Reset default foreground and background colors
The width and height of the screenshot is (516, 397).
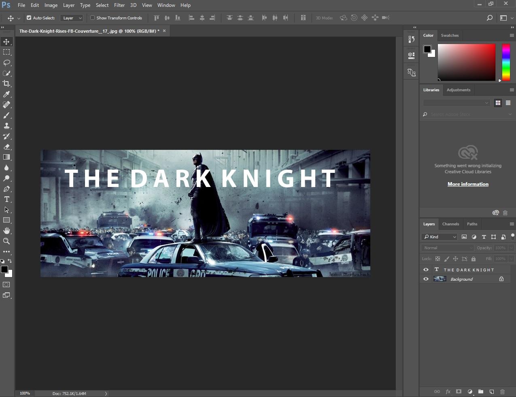point(2,261)
